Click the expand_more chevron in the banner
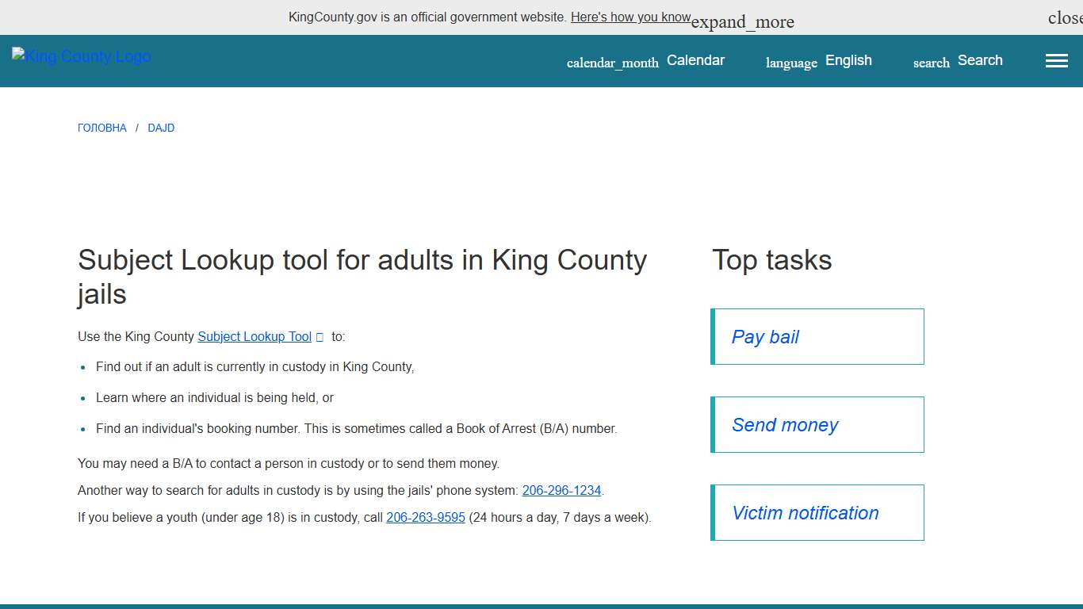 742,21
